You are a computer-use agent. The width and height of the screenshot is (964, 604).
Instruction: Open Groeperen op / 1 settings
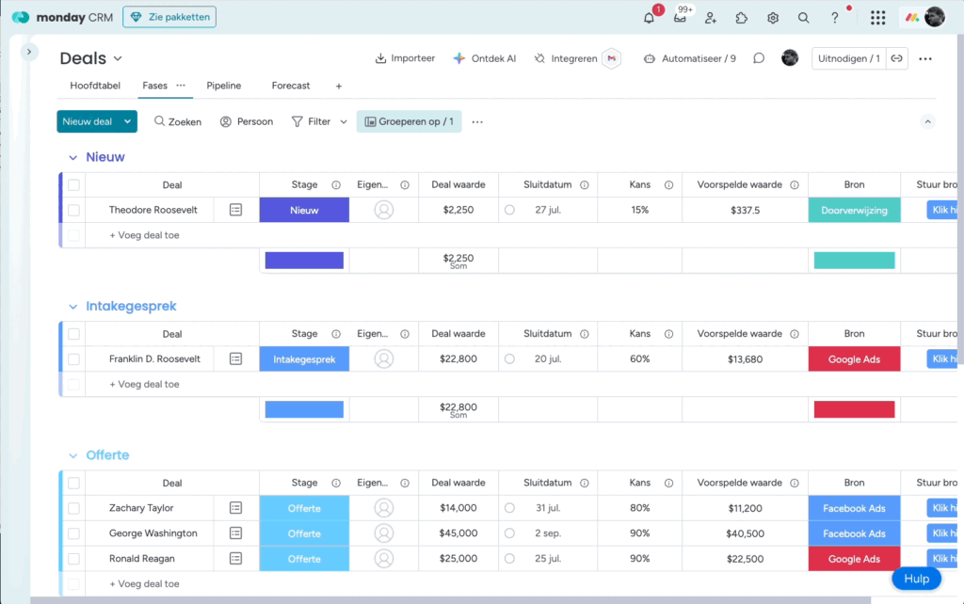(x=409, y=121)
